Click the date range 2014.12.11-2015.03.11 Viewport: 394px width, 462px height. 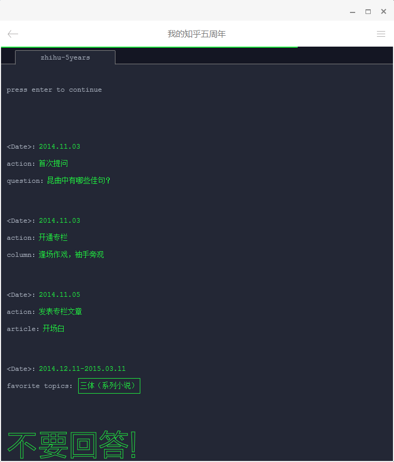(82, 369)
